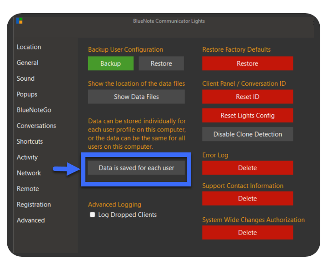Image resolution: width=328 pixels, height=264 pixels.
Task: Open the Location settings page
Action: (x=29, y=47)
